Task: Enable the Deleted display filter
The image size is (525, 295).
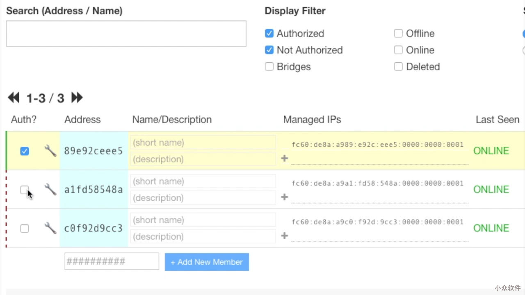Action: point(398,66)
